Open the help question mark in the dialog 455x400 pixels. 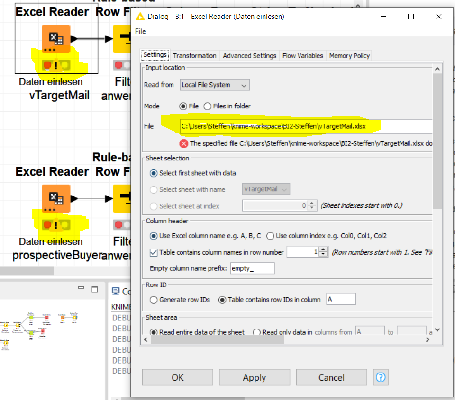pos(381,377)
